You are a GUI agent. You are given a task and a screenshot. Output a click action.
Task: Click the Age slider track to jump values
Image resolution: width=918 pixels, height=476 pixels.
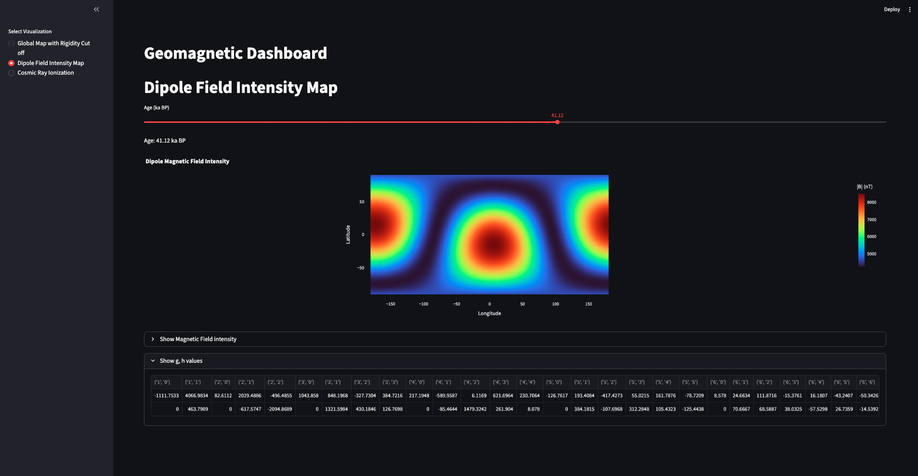(337, 122)
